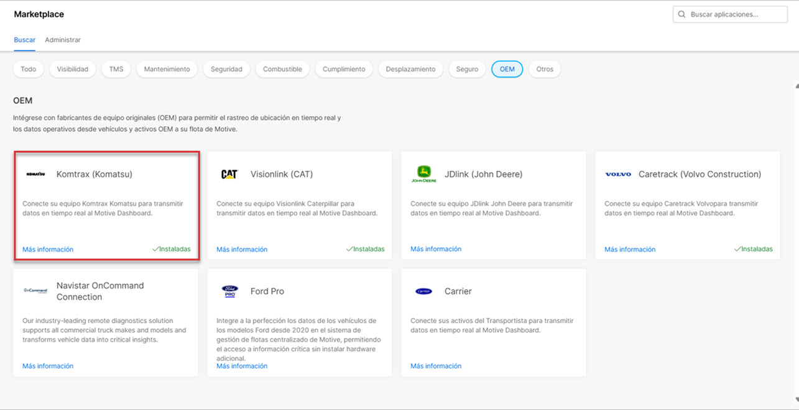Select the Combustible filter chip
The width and height of the screenshot is (799, 410).
coord(282,69)
